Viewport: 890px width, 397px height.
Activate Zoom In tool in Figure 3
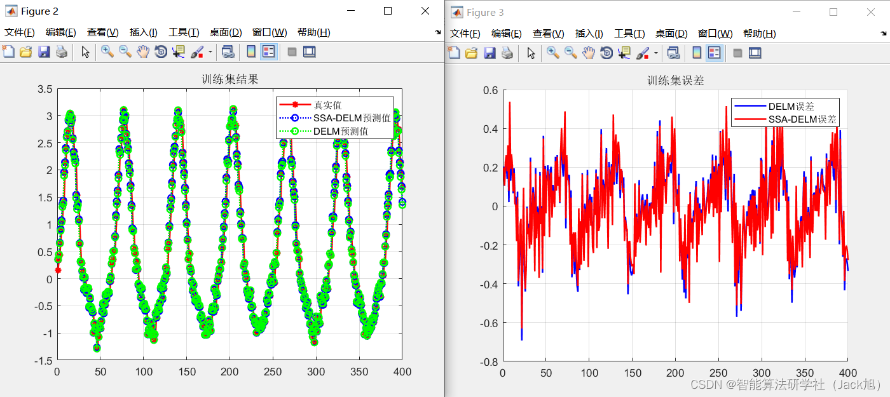[x=553, y=53]
